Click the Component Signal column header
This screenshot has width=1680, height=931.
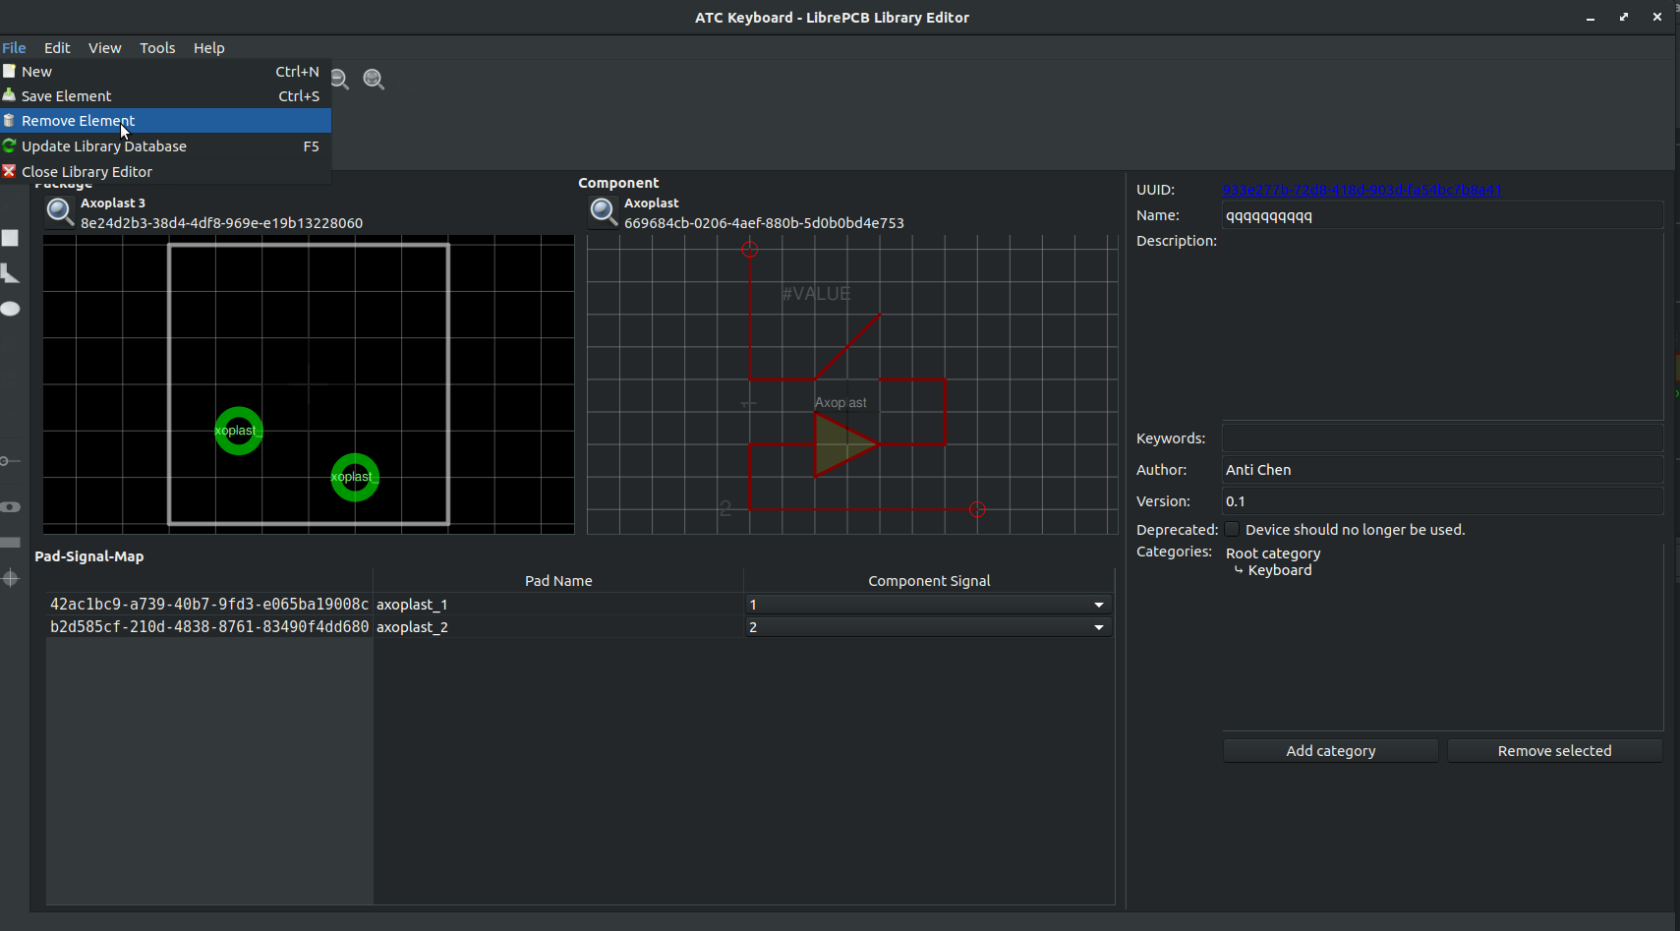[x=929, y=581]
